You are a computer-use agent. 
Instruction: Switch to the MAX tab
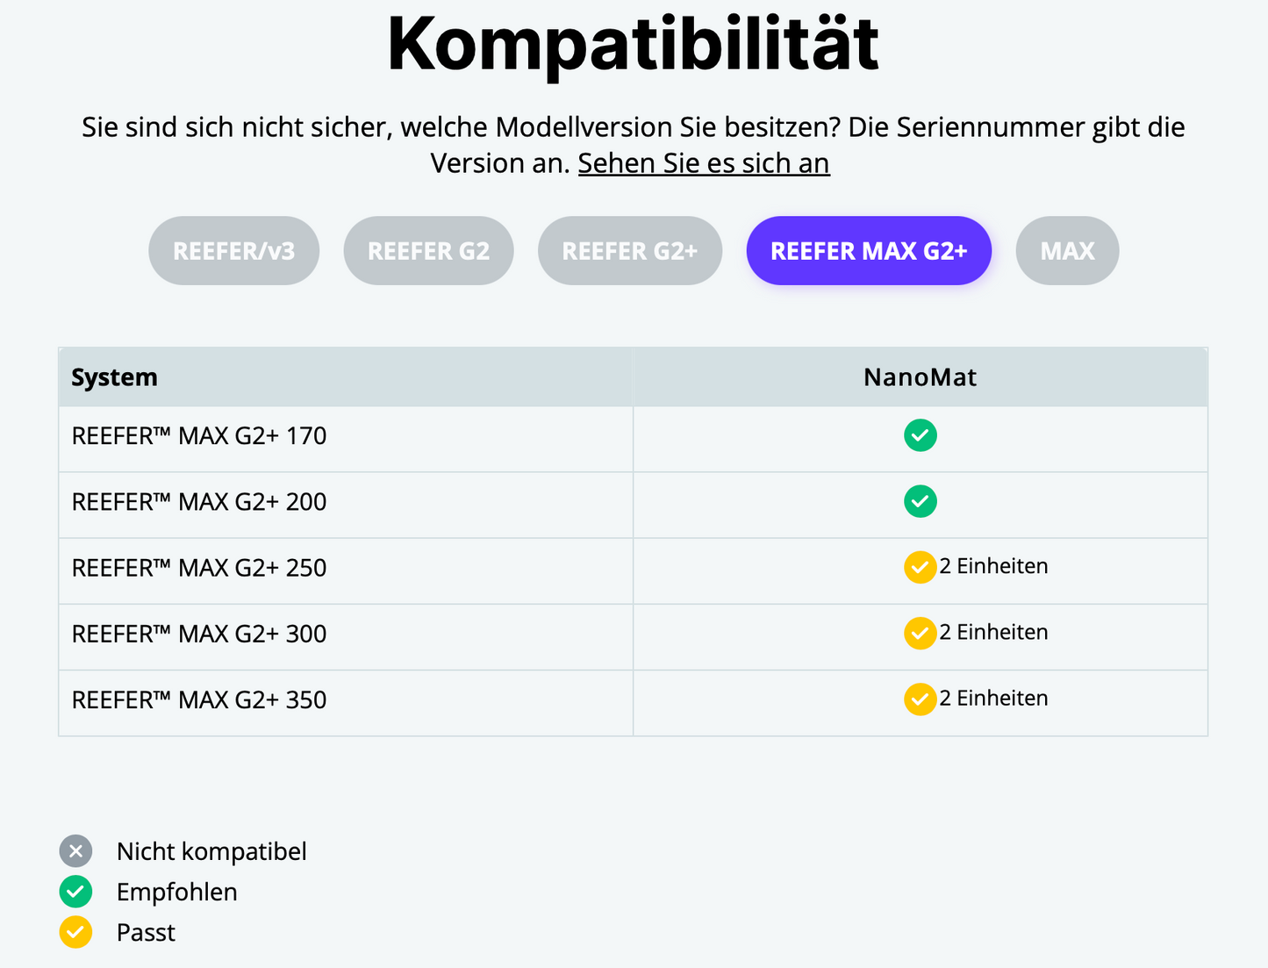click(x=1067, y=251)
